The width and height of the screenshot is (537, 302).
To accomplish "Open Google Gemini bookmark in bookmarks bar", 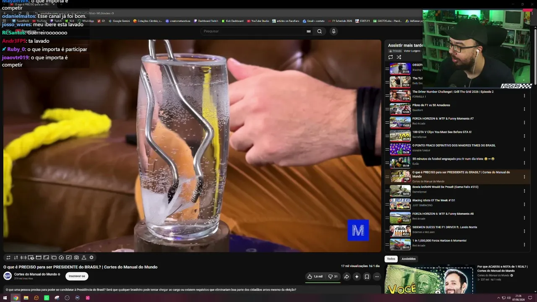I will [x=119, y=21].
